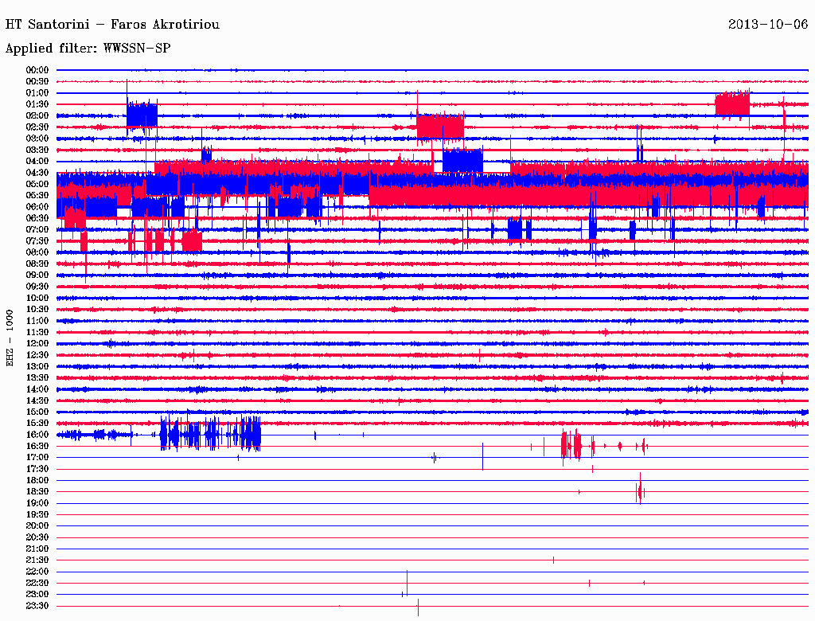Click the 18:00 time label
Viewport: 815px width, 621px height.
[x=37, y=481]
